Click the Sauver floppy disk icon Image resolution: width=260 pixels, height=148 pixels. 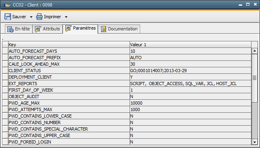(8, 17)
